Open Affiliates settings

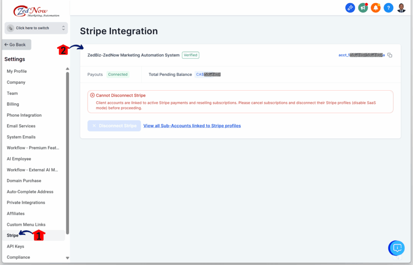(16, 213)
